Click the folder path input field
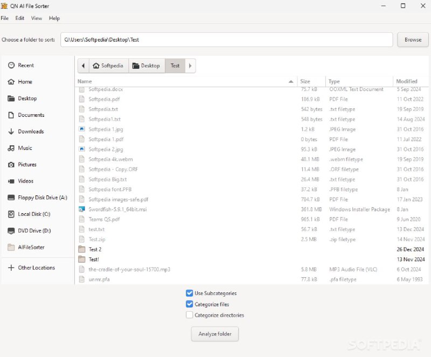Image resolution: width=431 pixels, height=357 pixels. coord(226,39)
